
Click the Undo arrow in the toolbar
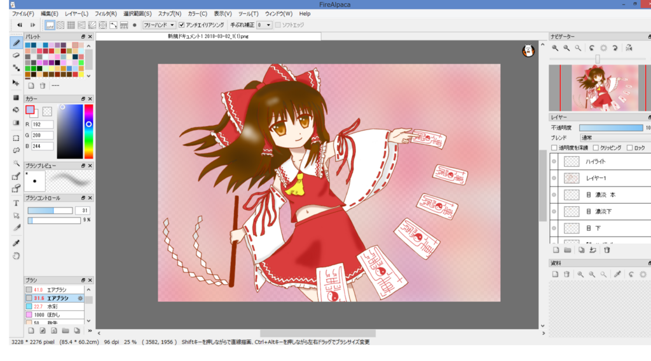pyautogui.click(x=20, y=25)
